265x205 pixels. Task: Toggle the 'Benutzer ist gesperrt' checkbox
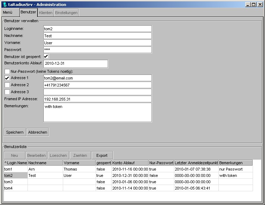[46, 56]
